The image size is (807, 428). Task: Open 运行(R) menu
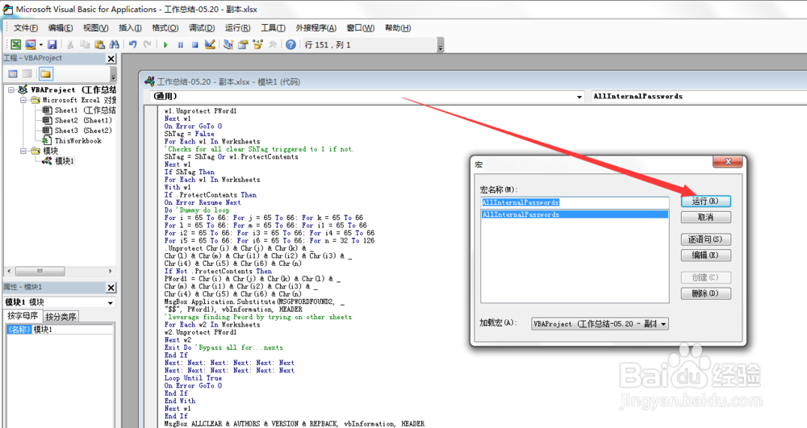[x=238, y=27]
